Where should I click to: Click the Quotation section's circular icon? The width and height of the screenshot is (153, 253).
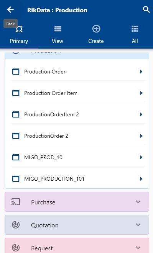coord(16,225)
